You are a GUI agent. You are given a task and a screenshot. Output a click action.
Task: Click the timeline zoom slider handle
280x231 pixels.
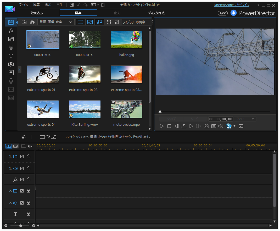click(x=21, y=225)
